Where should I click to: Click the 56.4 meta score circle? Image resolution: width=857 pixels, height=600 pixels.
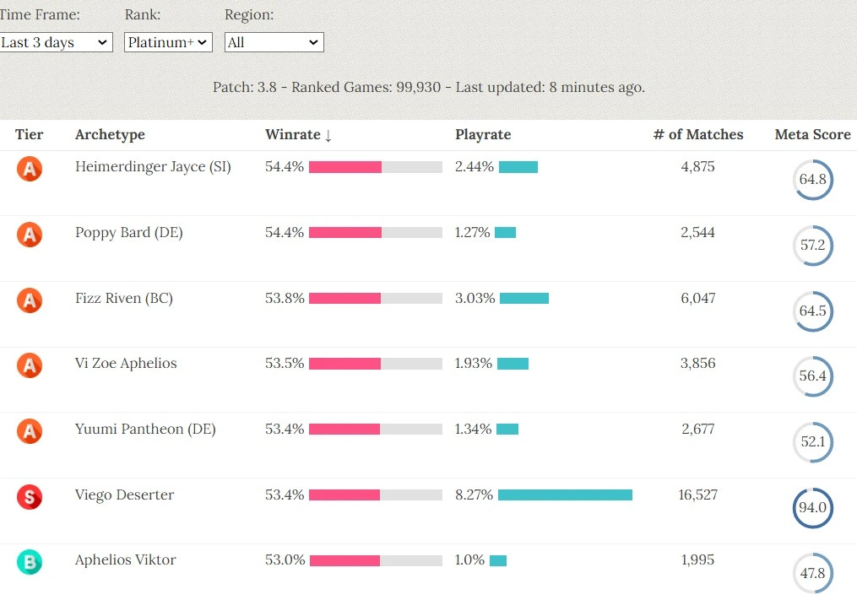813,376
